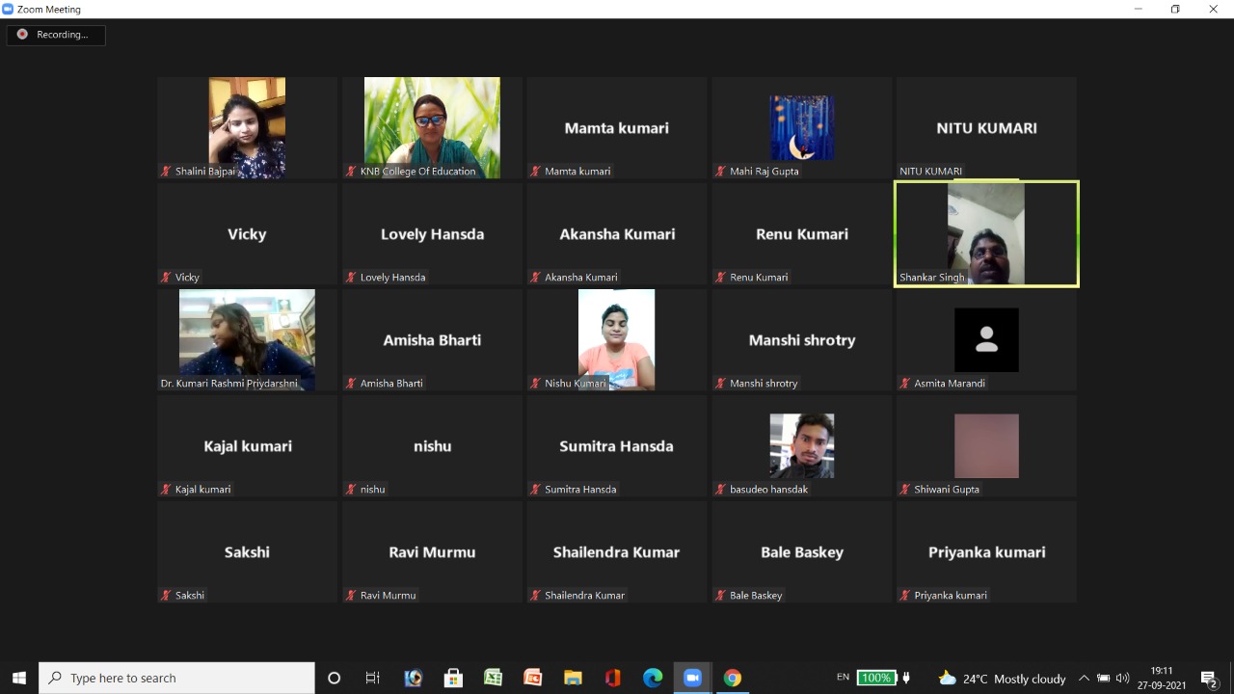The width and height of the screenshot is (1234, 694).
Task: Click the large Bale Baskey name
Action: click(x=802, y=552)
